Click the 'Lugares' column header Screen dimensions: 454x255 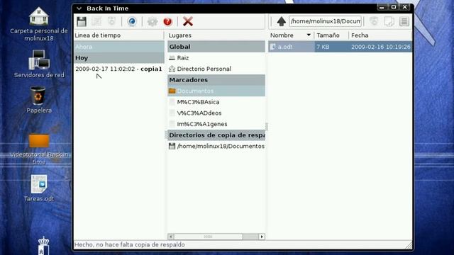tap(216, 35)
